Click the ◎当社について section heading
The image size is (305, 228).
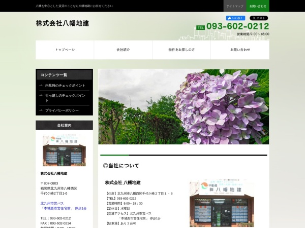pos(121,166)
